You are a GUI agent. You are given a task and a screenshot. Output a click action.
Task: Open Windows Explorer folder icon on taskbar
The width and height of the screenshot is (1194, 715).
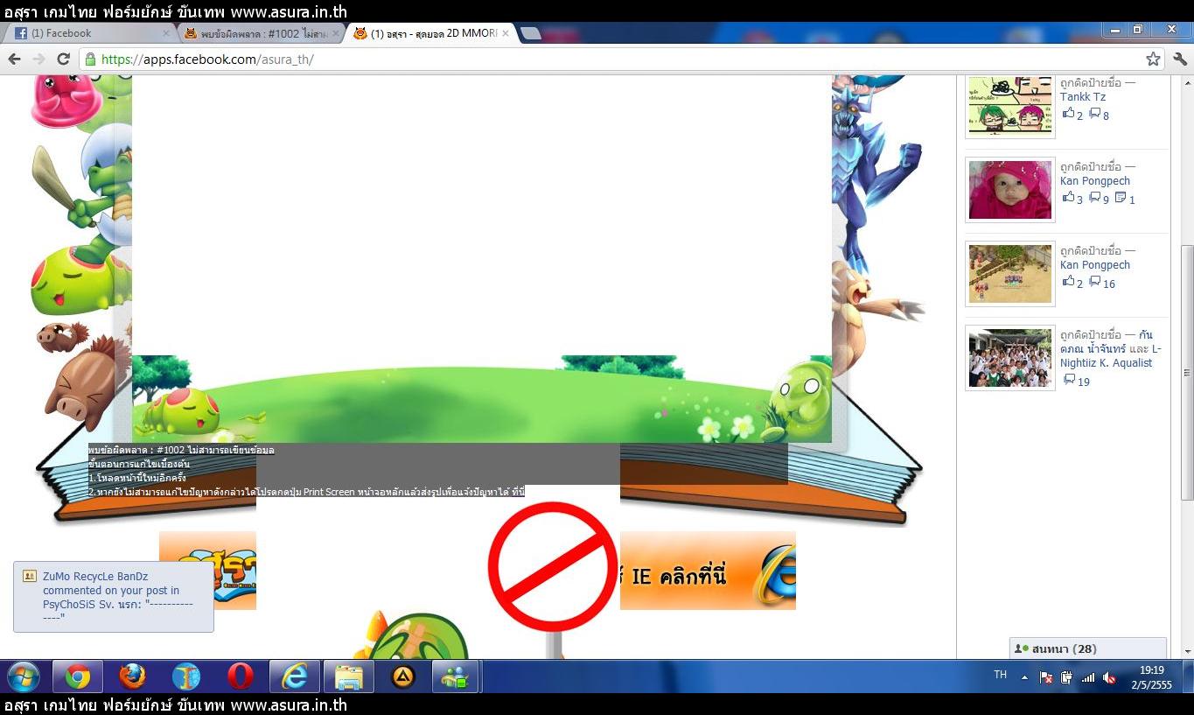tap(349, 676)
